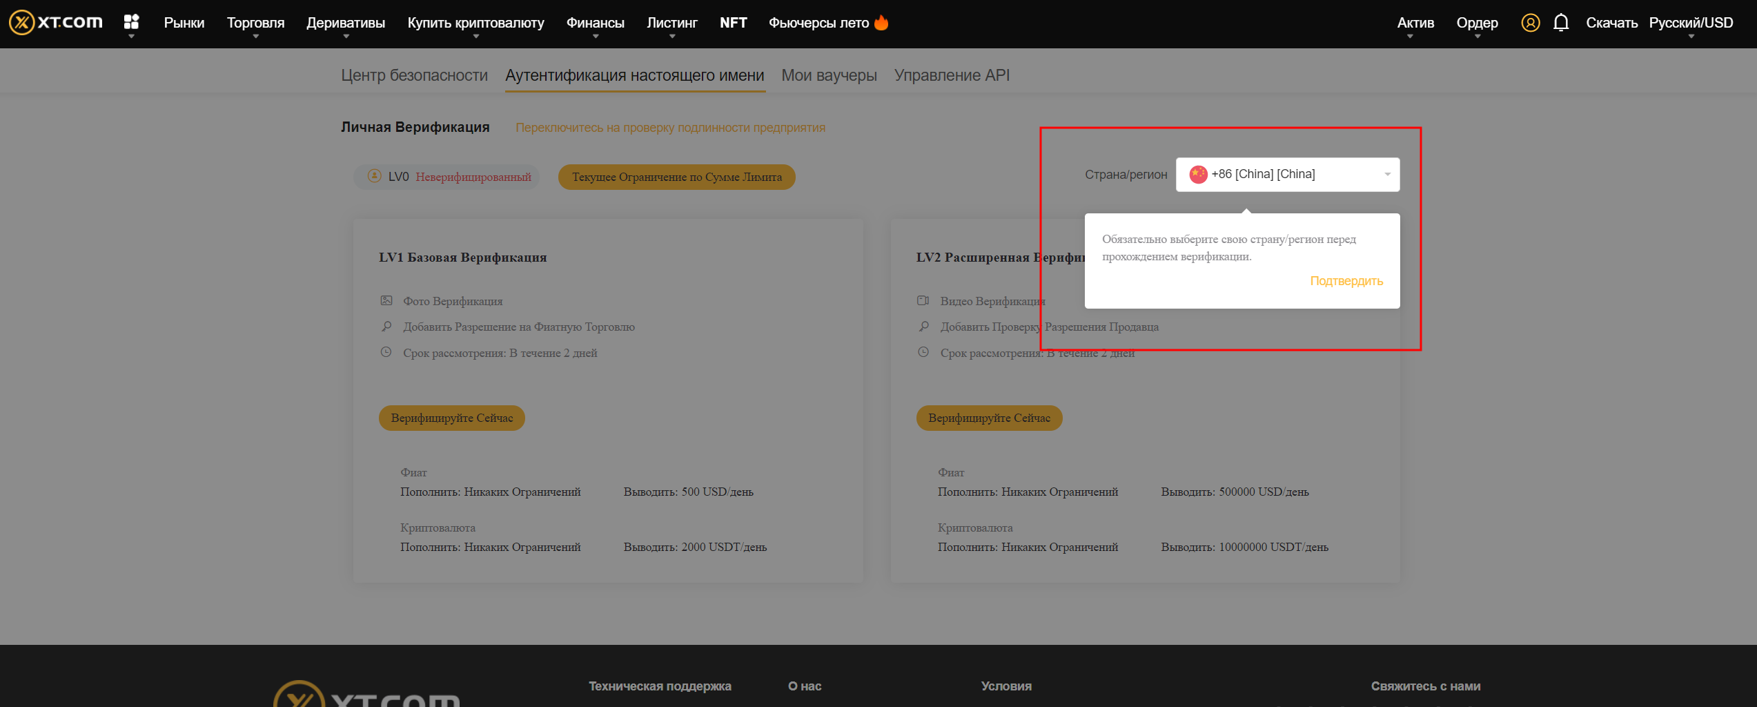
Task: Click Условия footer heading
Action: coord(1006,686)
